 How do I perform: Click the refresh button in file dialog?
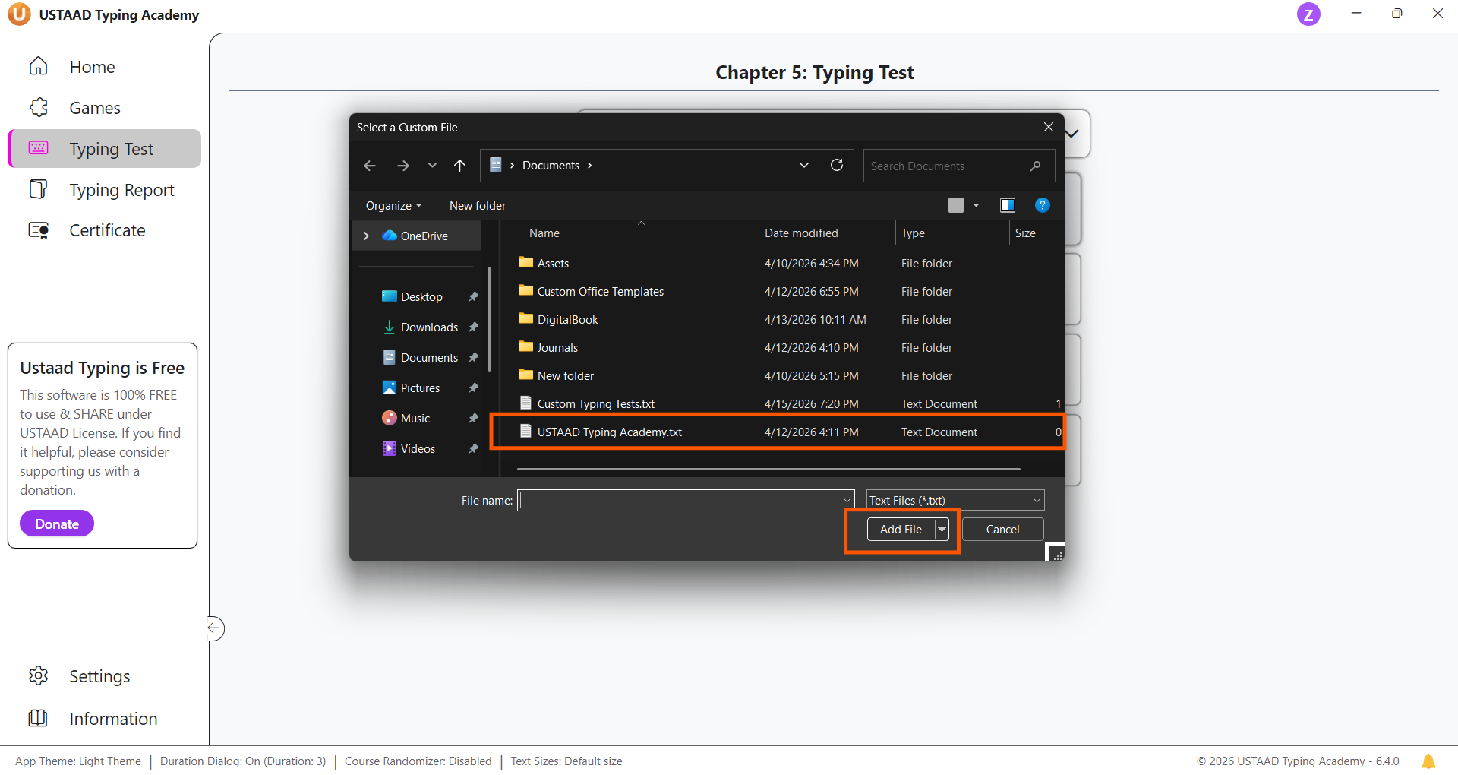(x=837, y=166)
